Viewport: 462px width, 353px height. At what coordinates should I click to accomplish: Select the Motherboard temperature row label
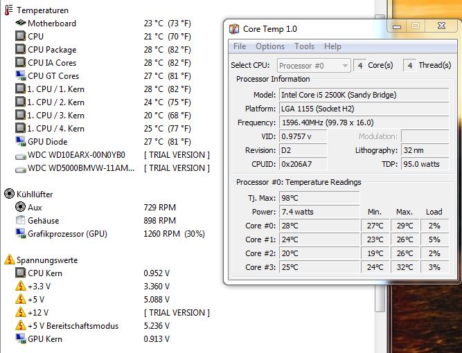point(52,24)
